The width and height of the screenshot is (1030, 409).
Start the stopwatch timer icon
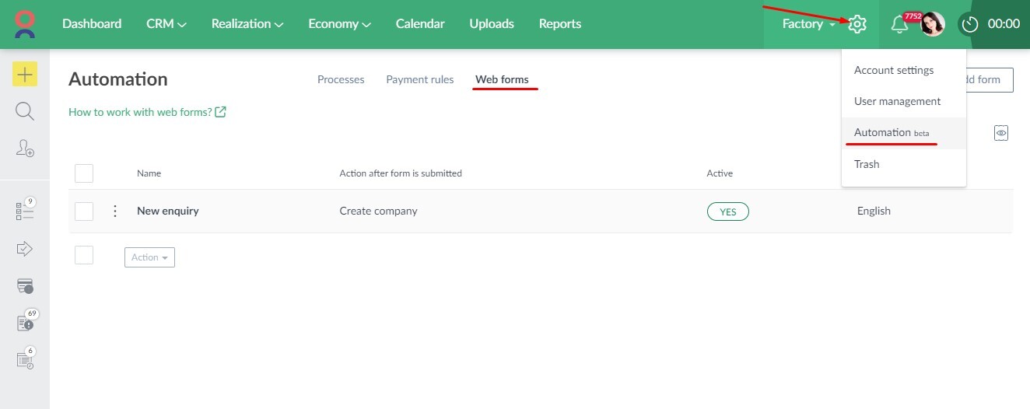[969, 24]
